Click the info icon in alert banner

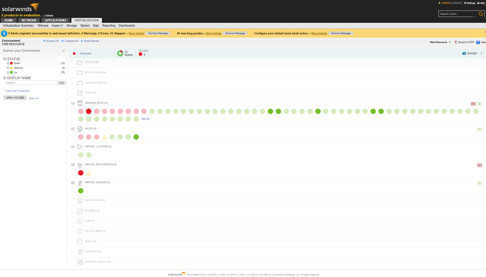(4, 33)
